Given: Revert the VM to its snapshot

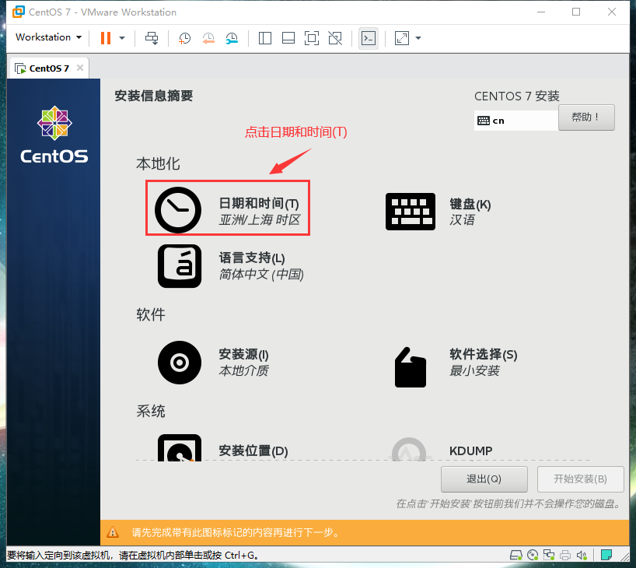Looking at the screenshot, I should tap(208, 38).
